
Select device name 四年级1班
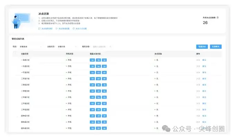point(25,116)
